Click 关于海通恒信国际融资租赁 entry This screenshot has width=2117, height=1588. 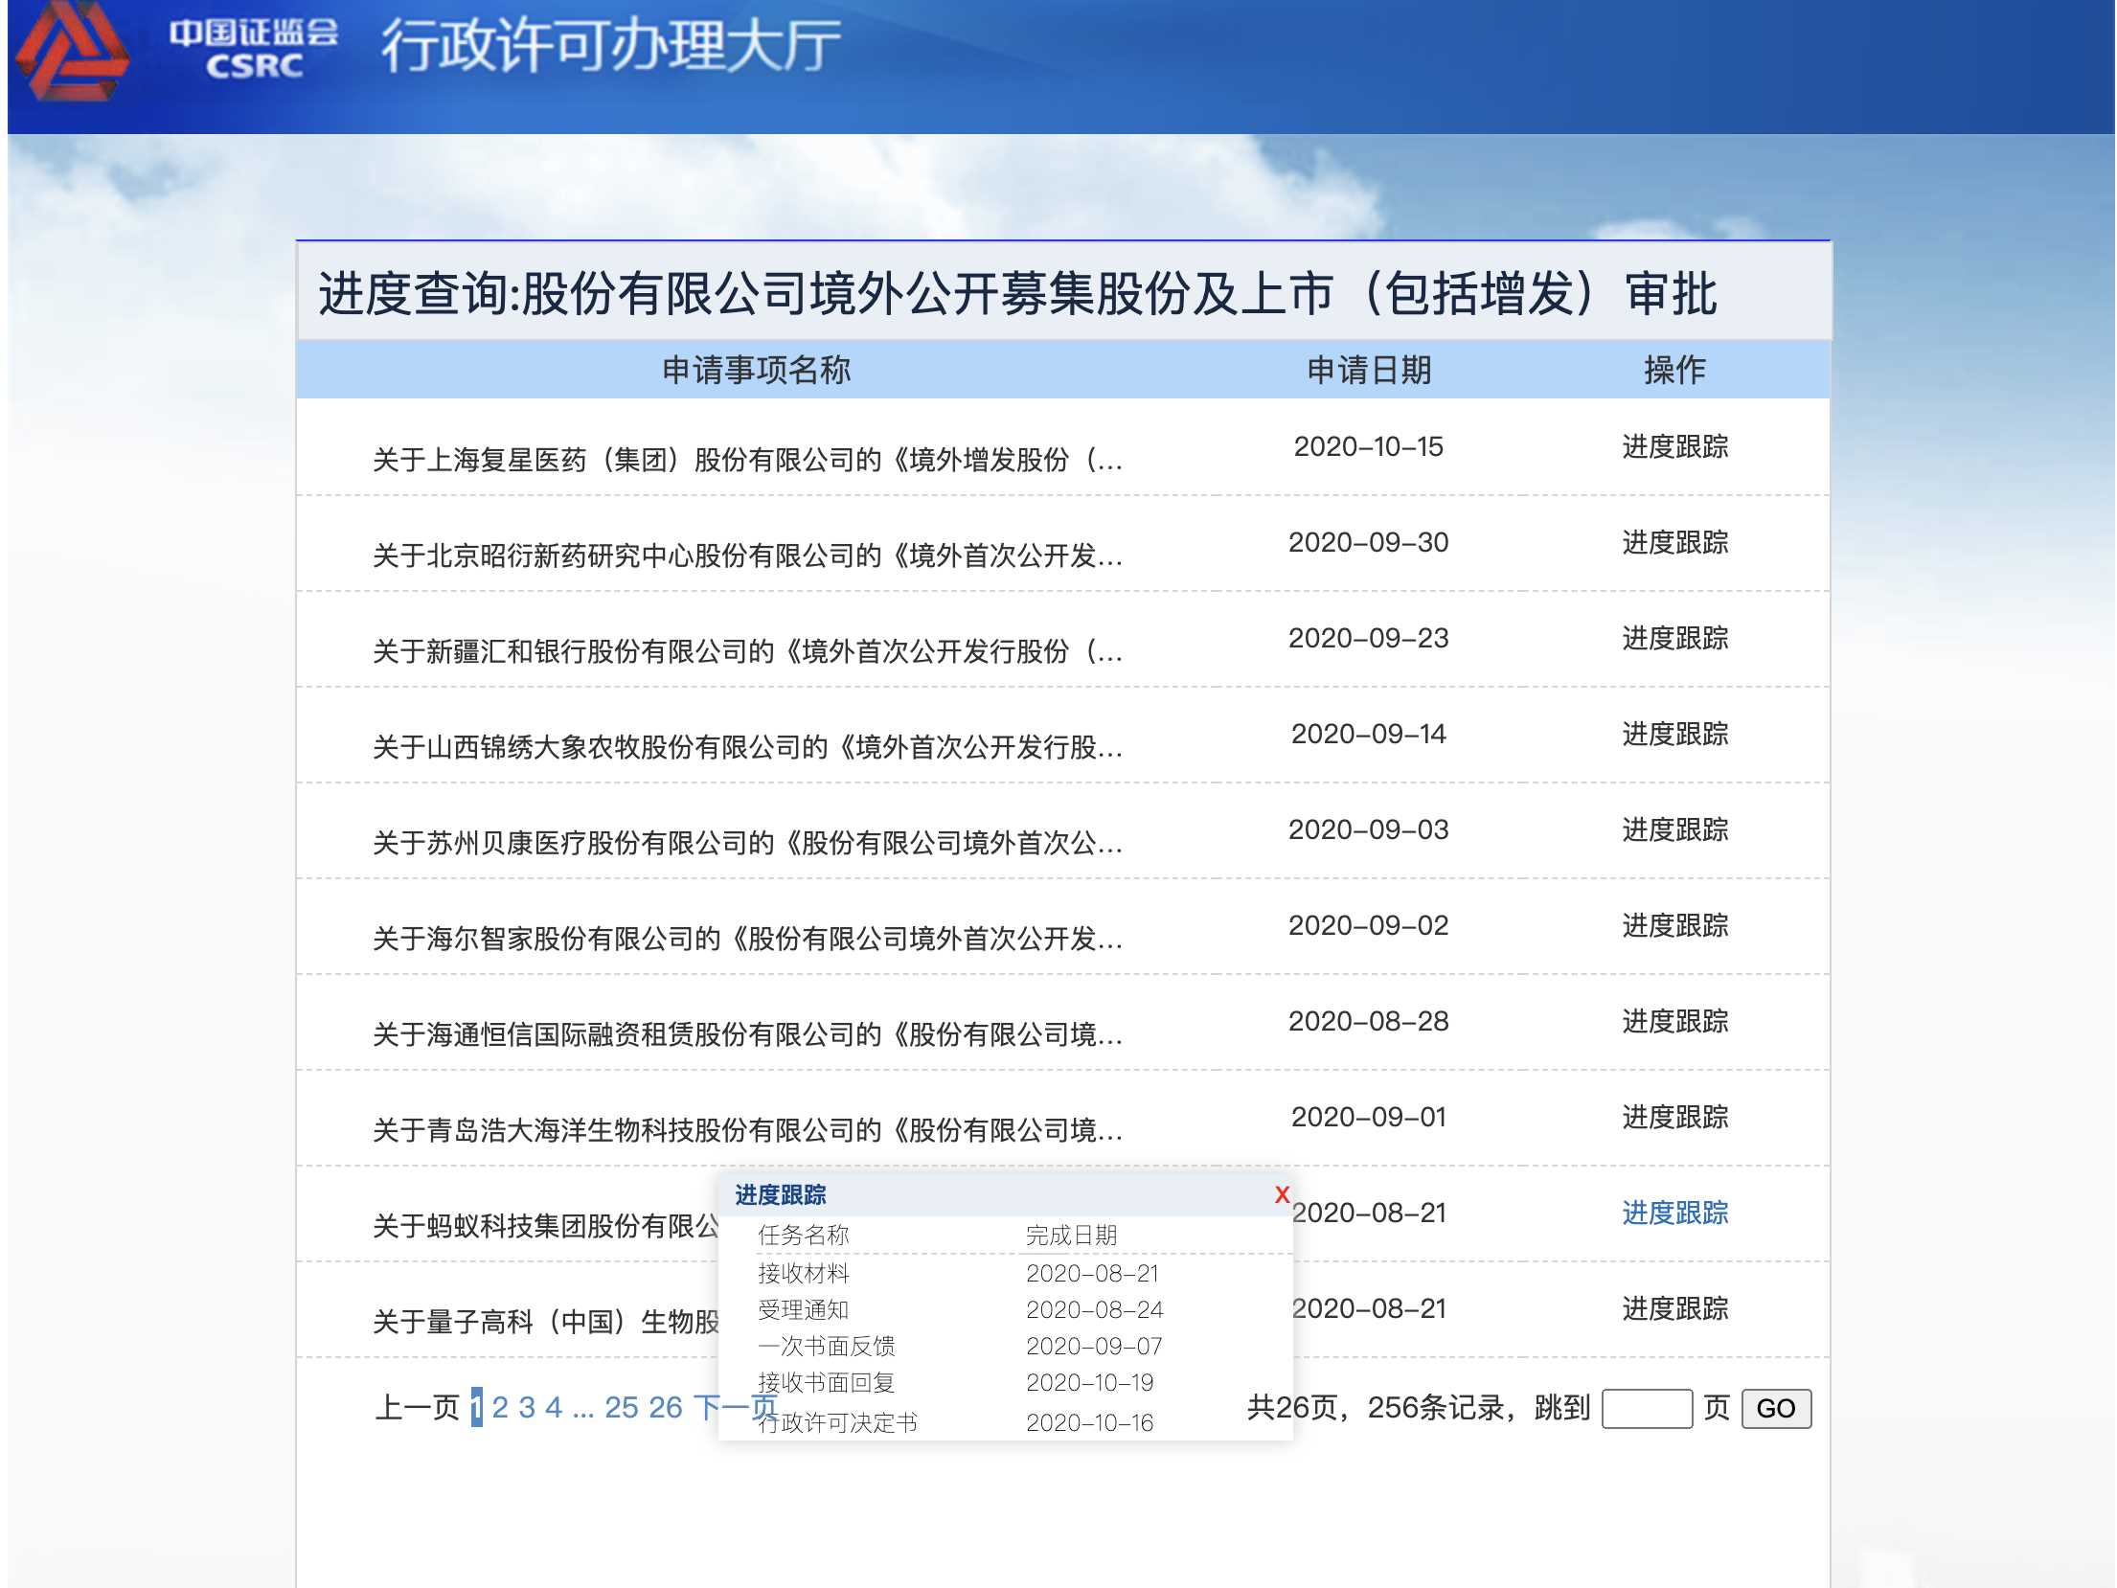pos(747,1034)
